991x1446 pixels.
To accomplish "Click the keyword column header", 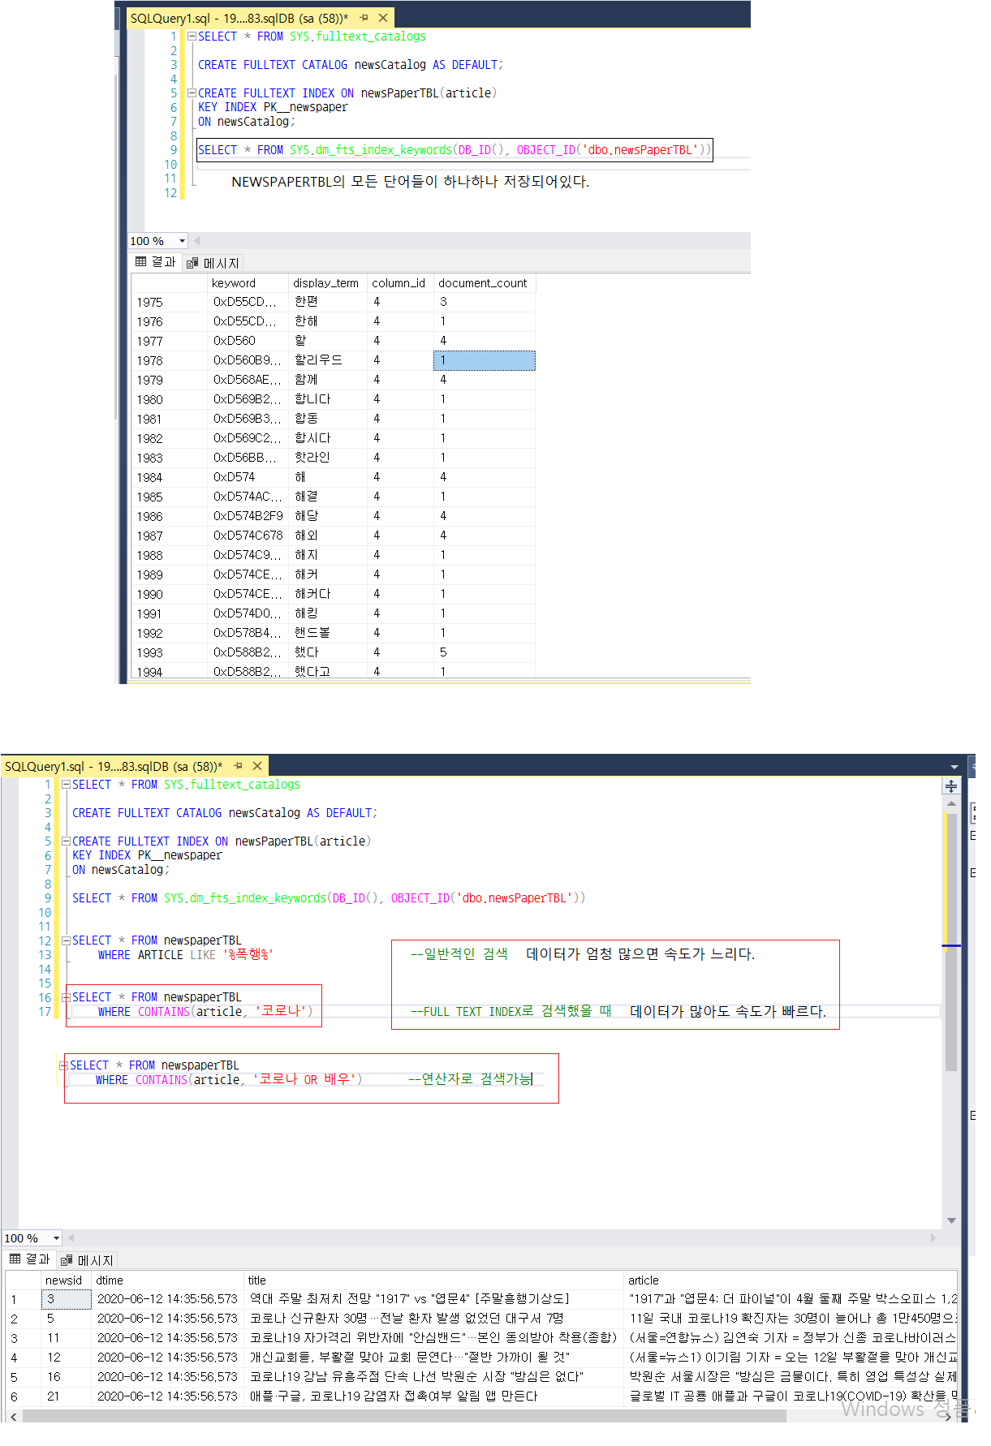I will [x=248, y=283].
